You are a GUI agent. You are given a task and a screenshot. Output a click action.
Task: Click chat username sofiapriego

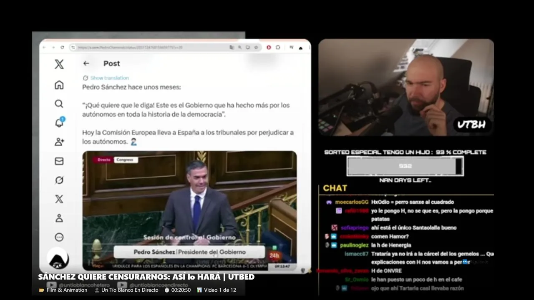[x=354, y=228]
